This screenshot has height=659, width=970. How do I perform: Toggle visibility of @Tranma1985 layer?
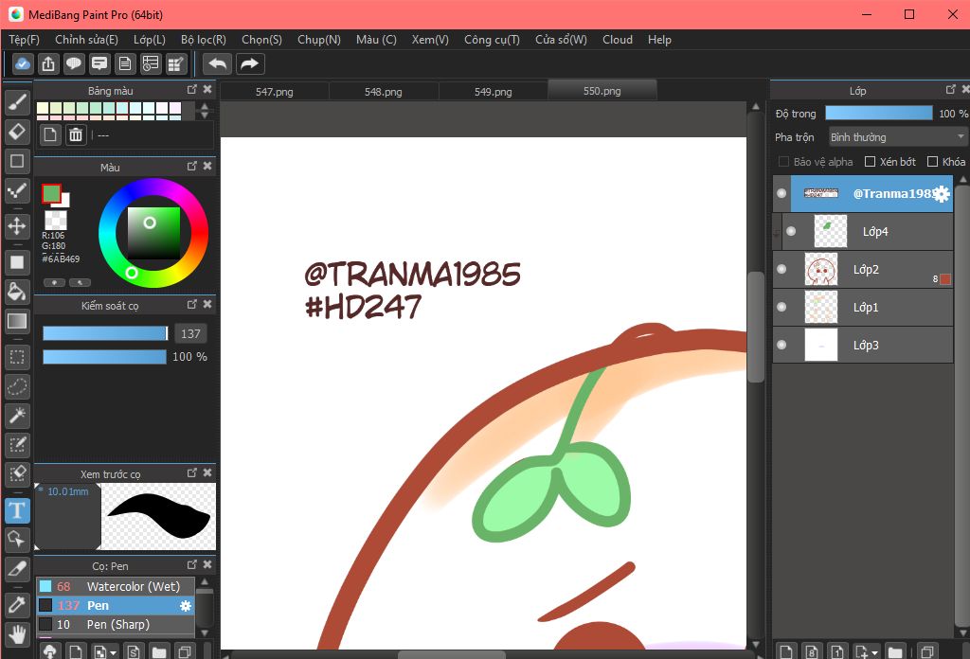(781, 193)
